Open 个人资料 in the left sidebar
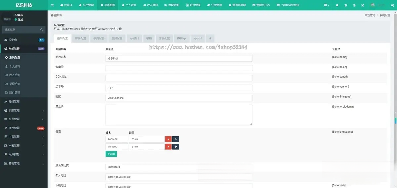The image size is (397, 188). click(x=15, y=66)
